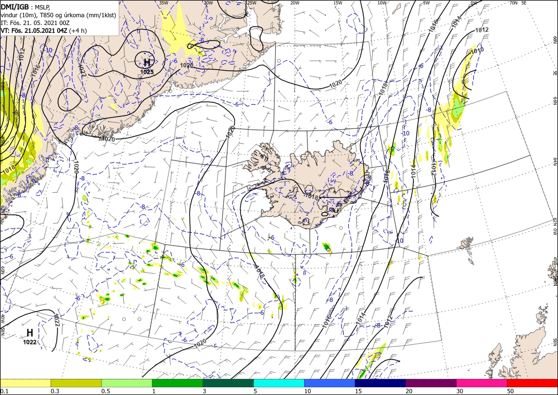Click the '30W' longitude label
Screen dimensions: 558x395
tap(208, 3)
